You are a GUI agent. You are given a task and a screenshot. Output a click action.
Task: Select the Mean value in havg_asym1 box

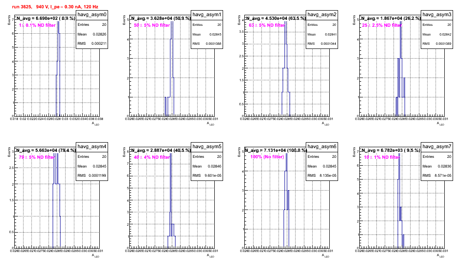216,34
